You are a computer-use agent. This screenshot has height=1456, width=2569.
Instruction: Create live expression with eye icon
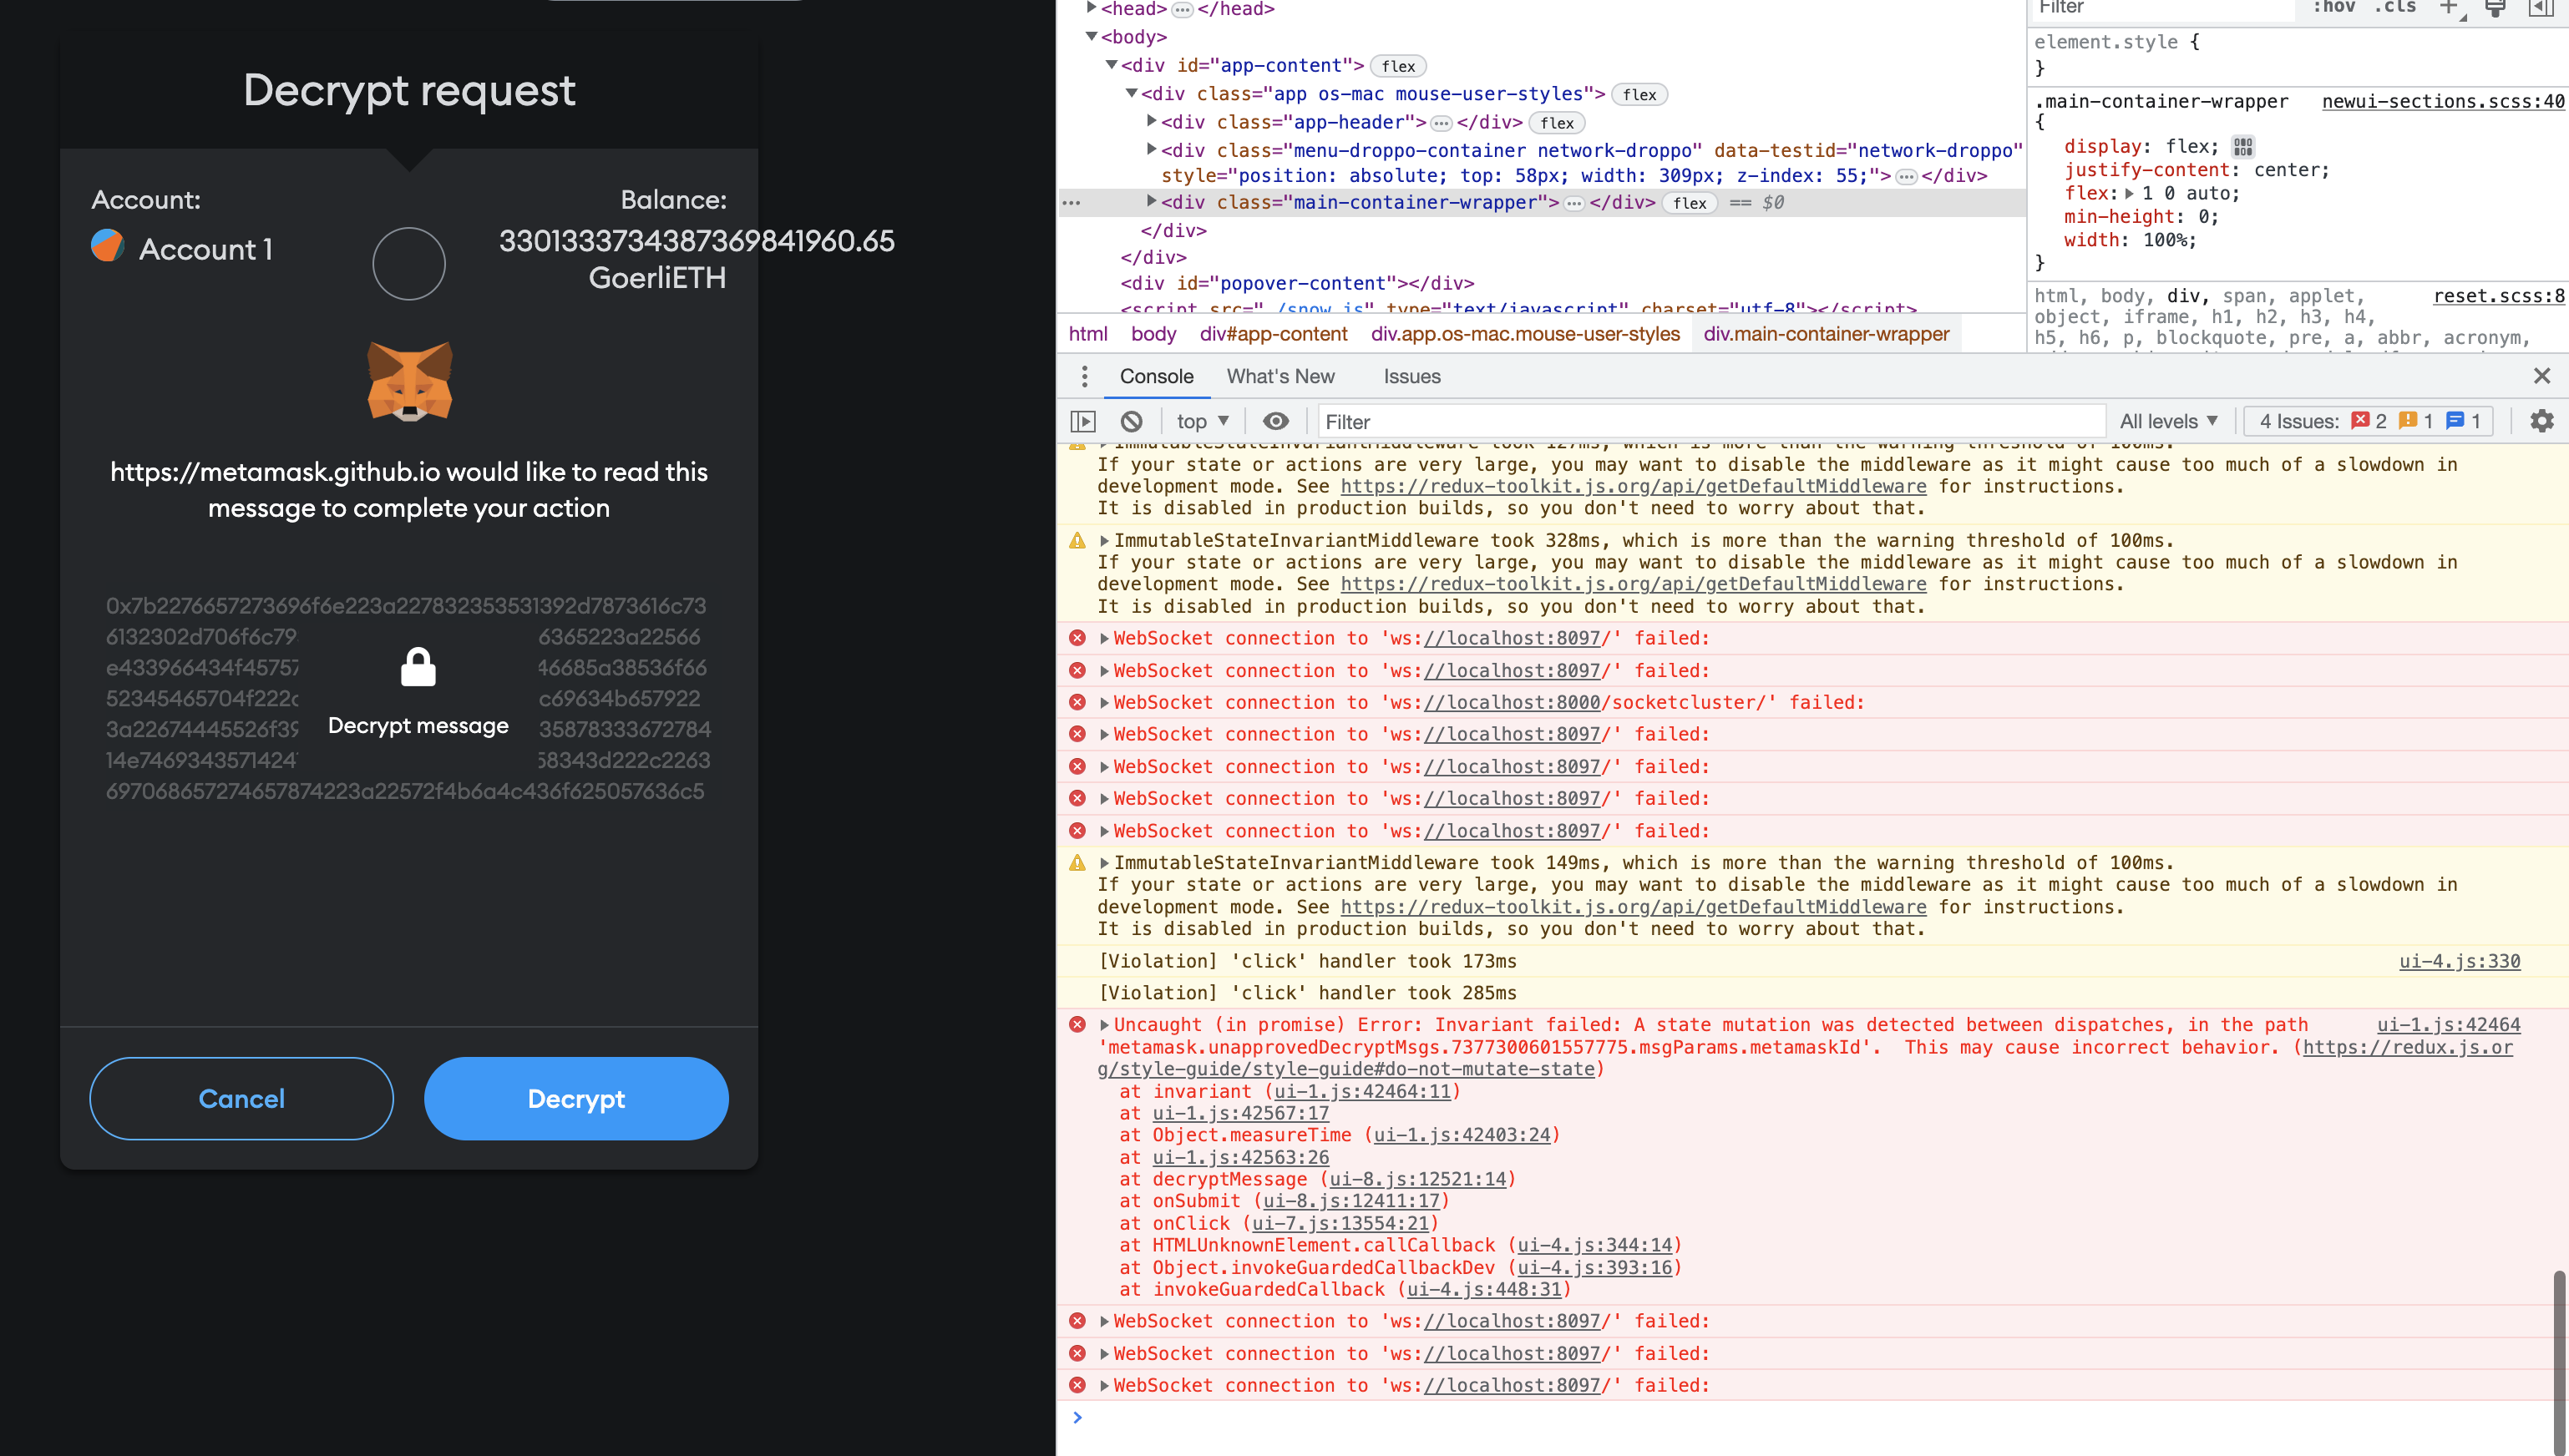click(x=1274, y=421)
